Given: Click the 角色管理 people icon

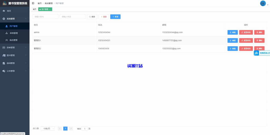Looking at the screenshot, I should tap(7, 40).
